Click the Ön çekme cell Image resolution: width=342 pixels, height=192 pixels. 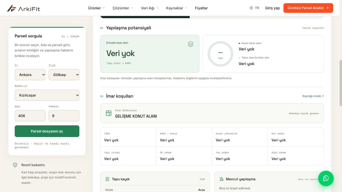pos(184,156)
